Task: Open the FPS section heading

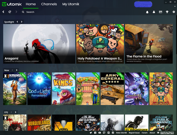Action: [x=6, y=112]
